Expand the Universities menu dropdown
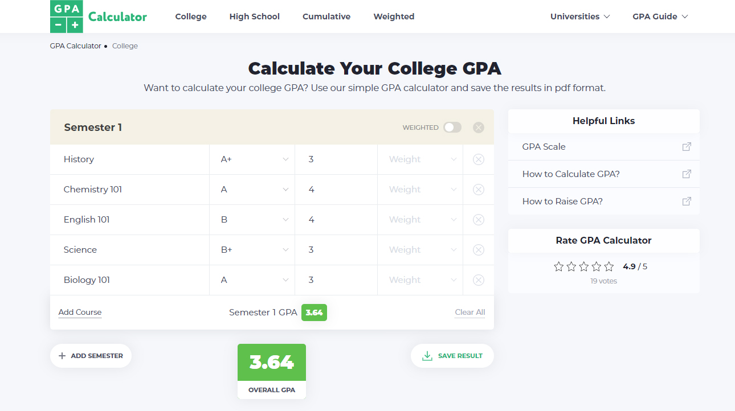The image size is (735, 411). click(x=580, y=17)
